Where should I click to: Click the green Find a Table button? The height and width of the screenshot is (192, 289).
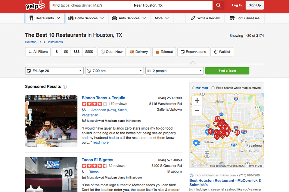pyautogui.click(x=227, y=70)
